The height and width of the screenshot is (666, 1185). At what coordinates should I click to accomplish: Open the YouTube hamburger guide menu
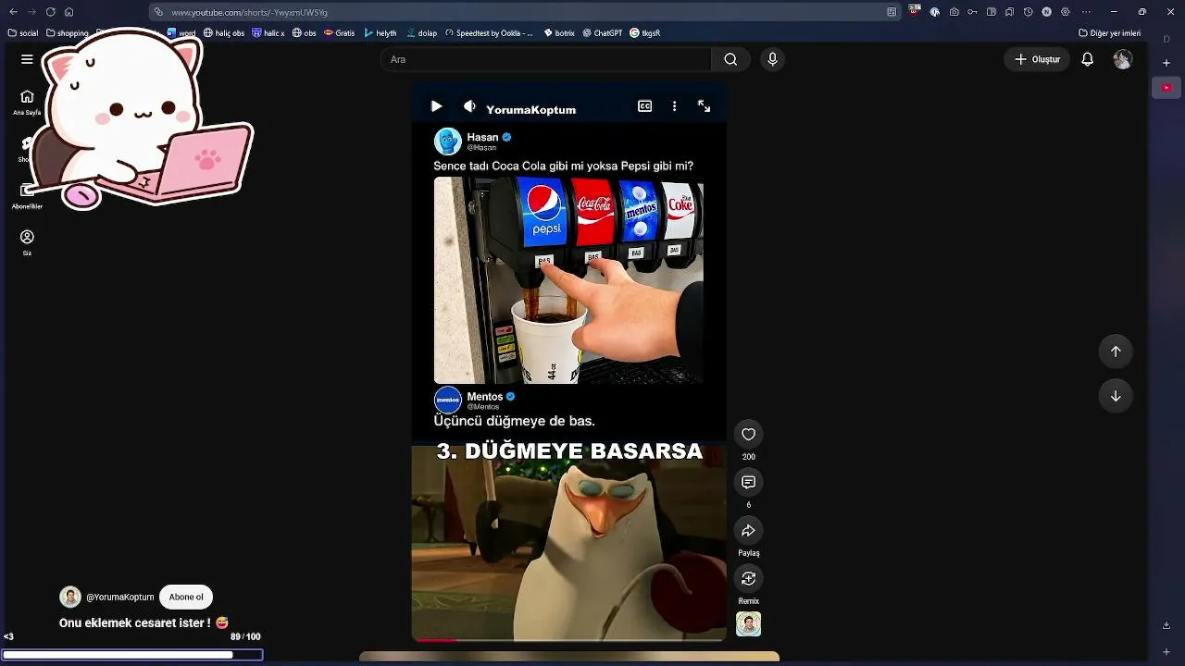(27, 59)
